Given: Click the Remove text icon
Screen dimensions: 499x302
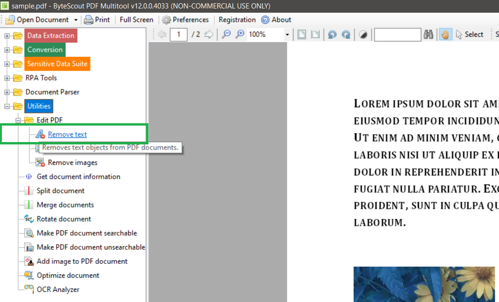Looking at the screenshot, I should (x=40, y=135).
